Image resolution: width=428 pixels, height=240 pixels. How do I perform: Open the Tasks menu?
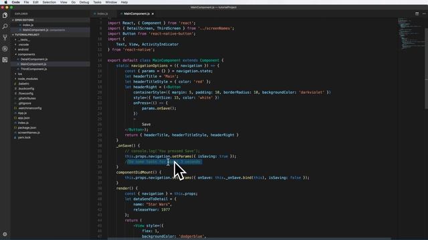click(x=97, y=2)
